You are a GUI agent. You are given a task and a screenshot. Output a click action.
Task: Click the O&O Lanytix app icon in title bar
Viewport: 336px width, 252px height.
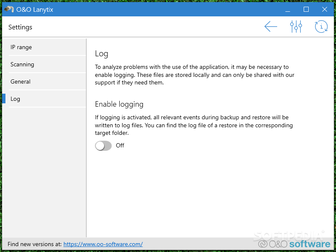[9, 9]
